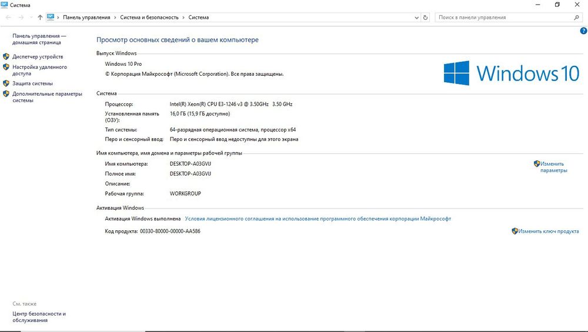Image resolution: width=588 pixels, height=332 pixels.
Task: Click shield icon beside Диспетчер устройств
Action: pyautogui.click(x=6, y=56)
